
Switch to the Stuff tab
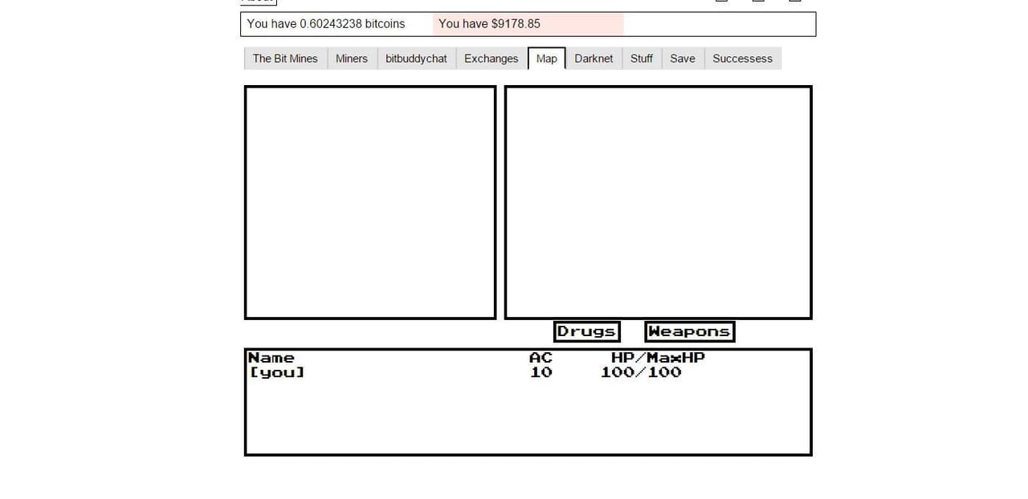642,59
